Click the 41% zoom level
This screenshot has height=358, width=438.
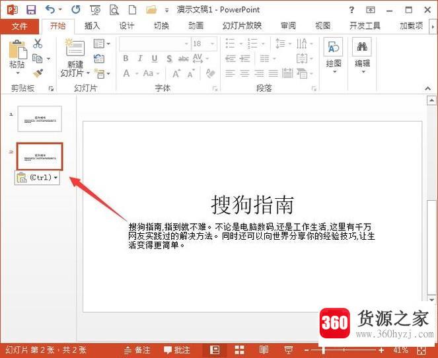[400, 350]
